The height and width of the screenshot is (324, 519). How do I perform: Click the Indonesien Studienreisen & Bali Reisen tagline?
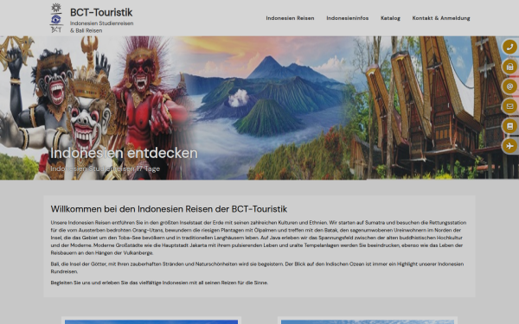click(x=101, y=27)
